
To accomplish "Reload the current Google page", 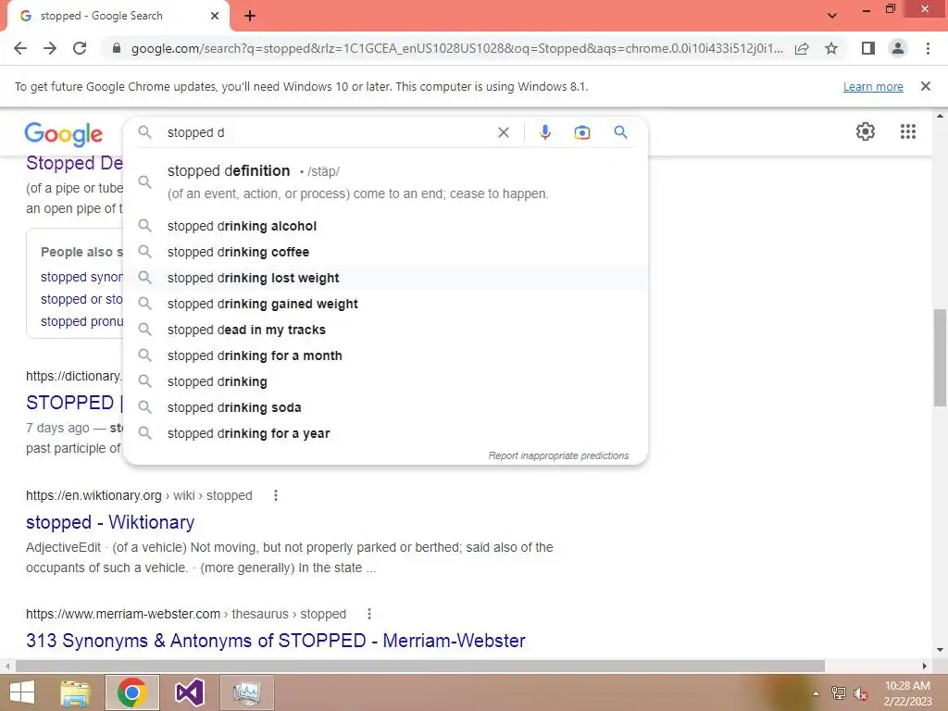I will tap(80, 48).
